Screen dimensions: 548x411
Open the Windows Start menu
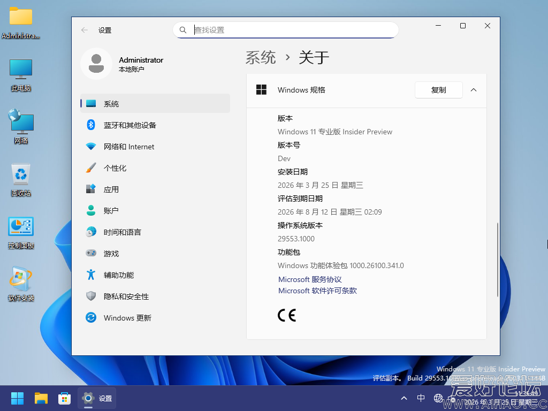point(17,398)
